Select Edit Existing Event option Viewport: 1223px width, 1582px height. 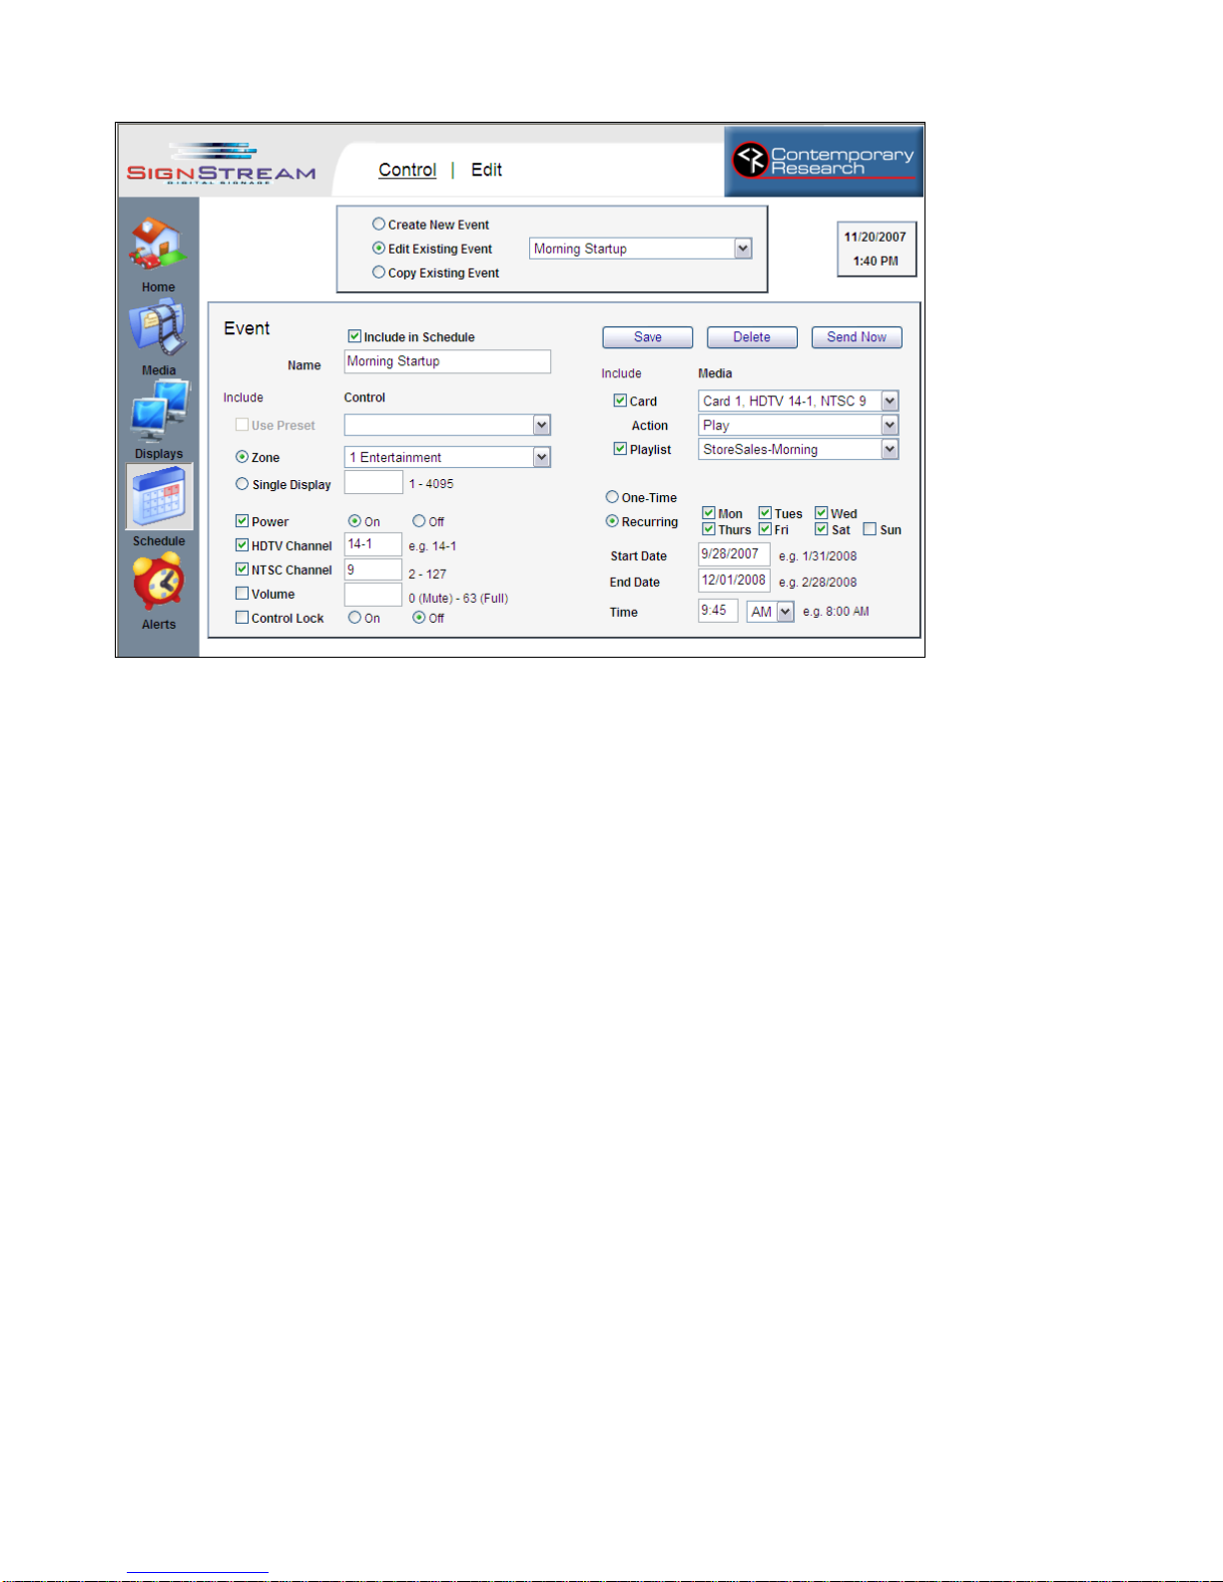(378, 249)
